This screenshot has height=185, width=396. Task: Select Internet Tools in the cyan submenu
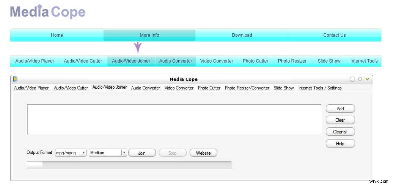coord(364,61)
